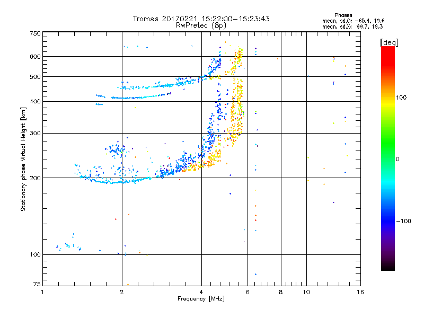Click the y-axis tick label '300'
This screenshot has height=318, width=424.
tap(35, 133)
